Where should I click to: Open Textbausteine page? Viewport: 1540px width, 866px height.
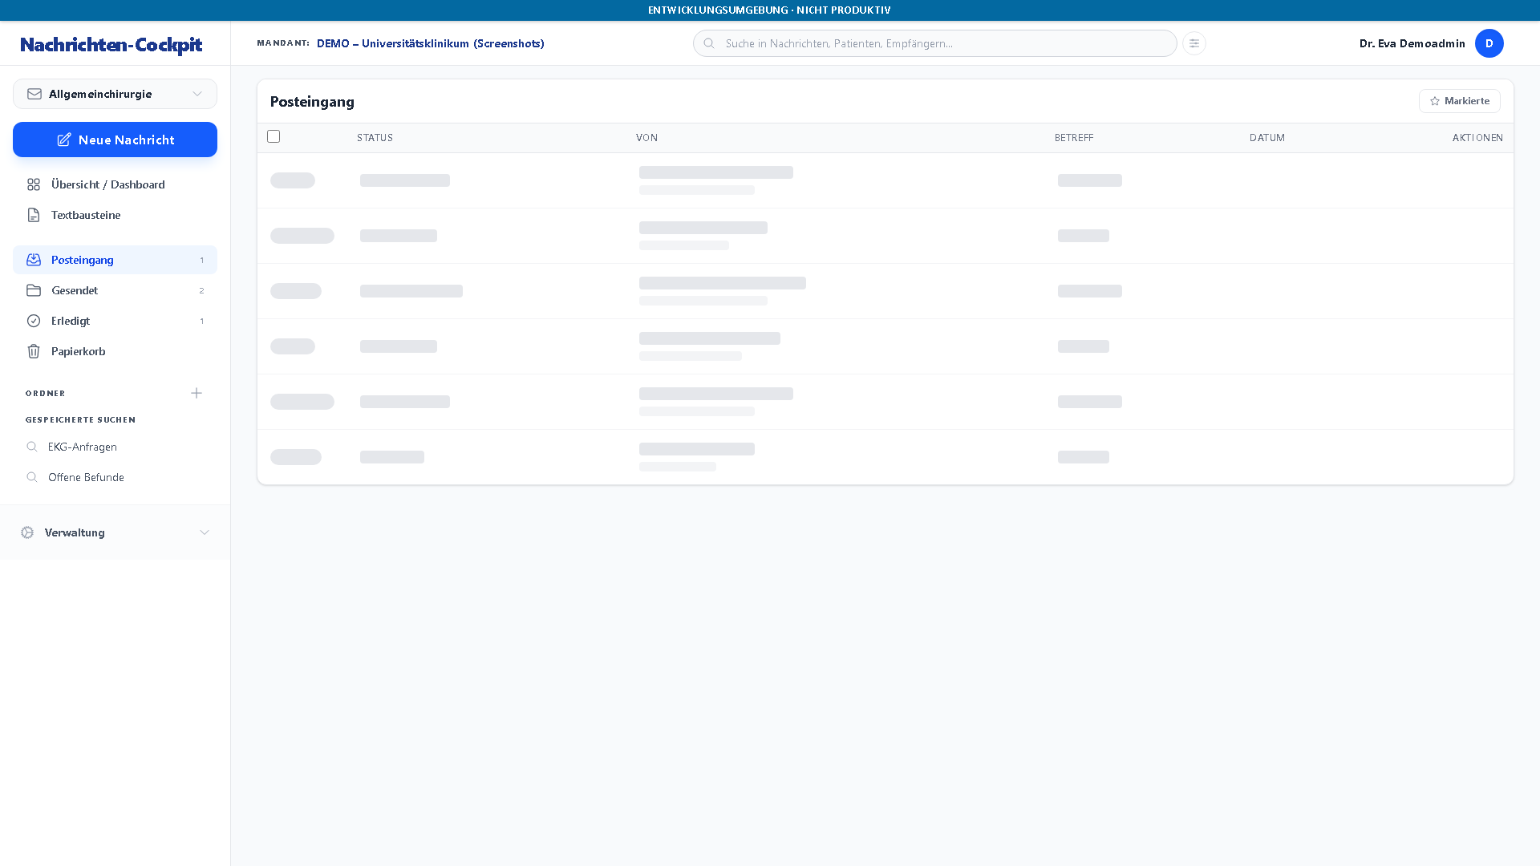115,215
